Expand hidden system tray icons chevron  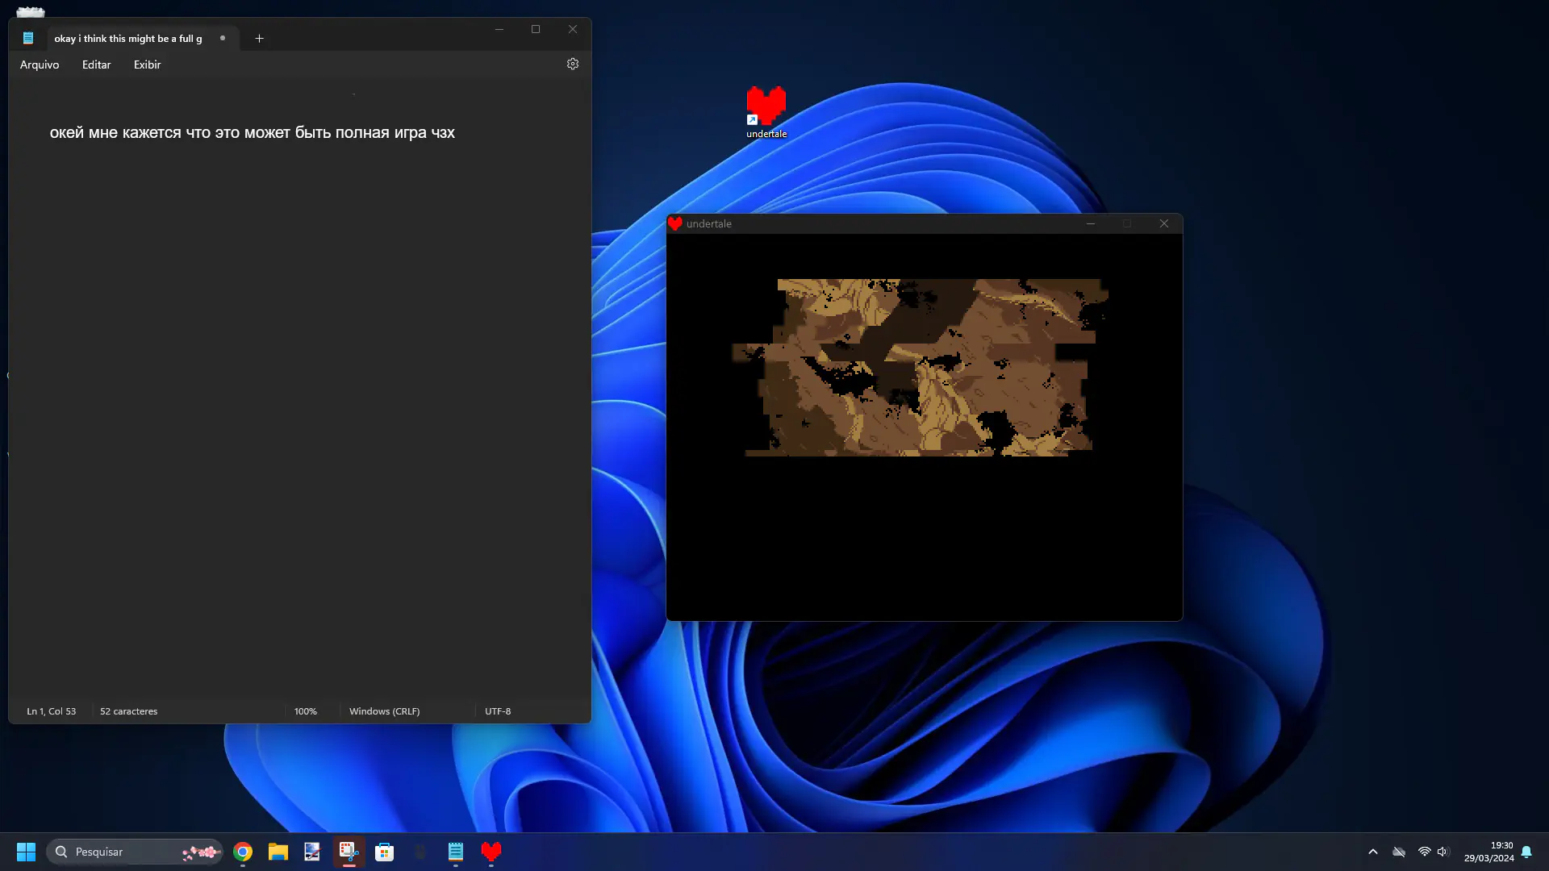[1373, 852]
